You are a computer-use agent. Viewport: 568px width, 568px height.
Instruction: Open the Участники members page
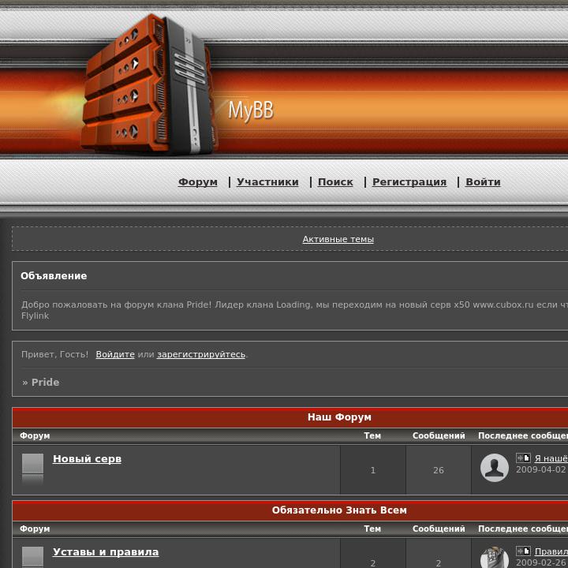coord(267,182)
